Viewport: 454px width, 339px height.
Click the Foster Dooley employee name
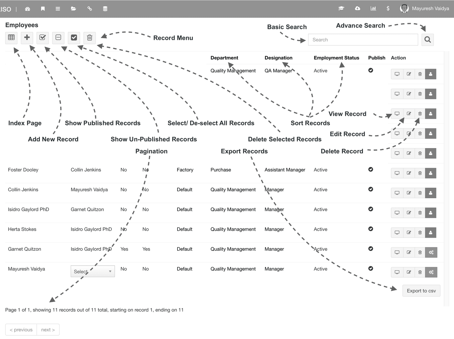pos(23,170)
